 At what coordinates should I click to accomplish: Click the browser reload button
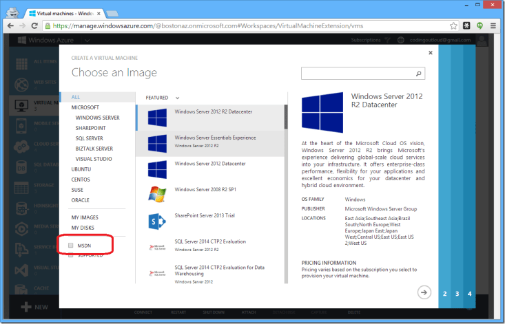click(35, 26)
